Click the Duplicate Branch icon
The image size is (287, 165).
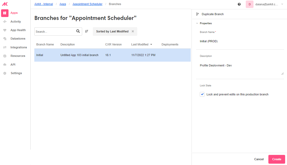coord(197,14)
